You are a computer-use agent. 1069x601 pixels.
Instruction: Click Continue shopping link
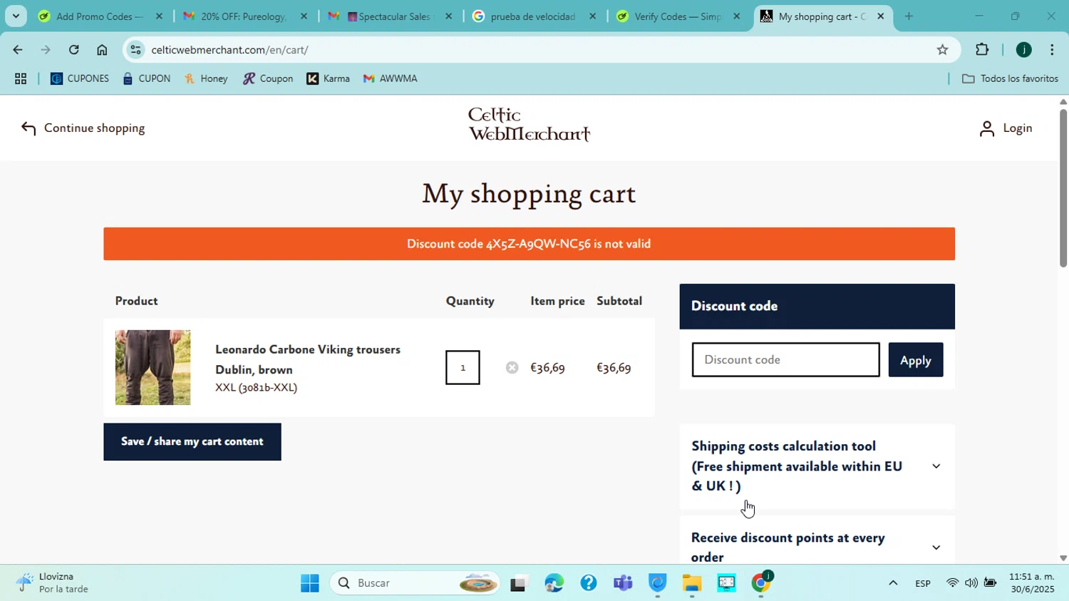(83, 128)
